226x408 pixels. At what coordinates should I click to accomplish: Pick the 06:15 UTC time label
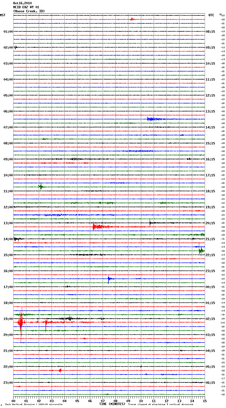pyautogui.click(x=210, y=383)
